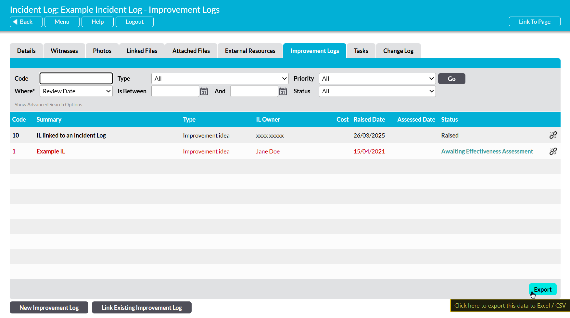Sort the table by Cost
This screenshot has width=570, height=318.
pos(343,119)
